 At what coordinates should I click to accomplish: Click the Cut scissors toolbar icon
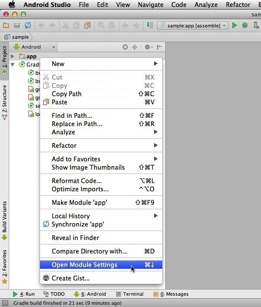coord(66,25)
